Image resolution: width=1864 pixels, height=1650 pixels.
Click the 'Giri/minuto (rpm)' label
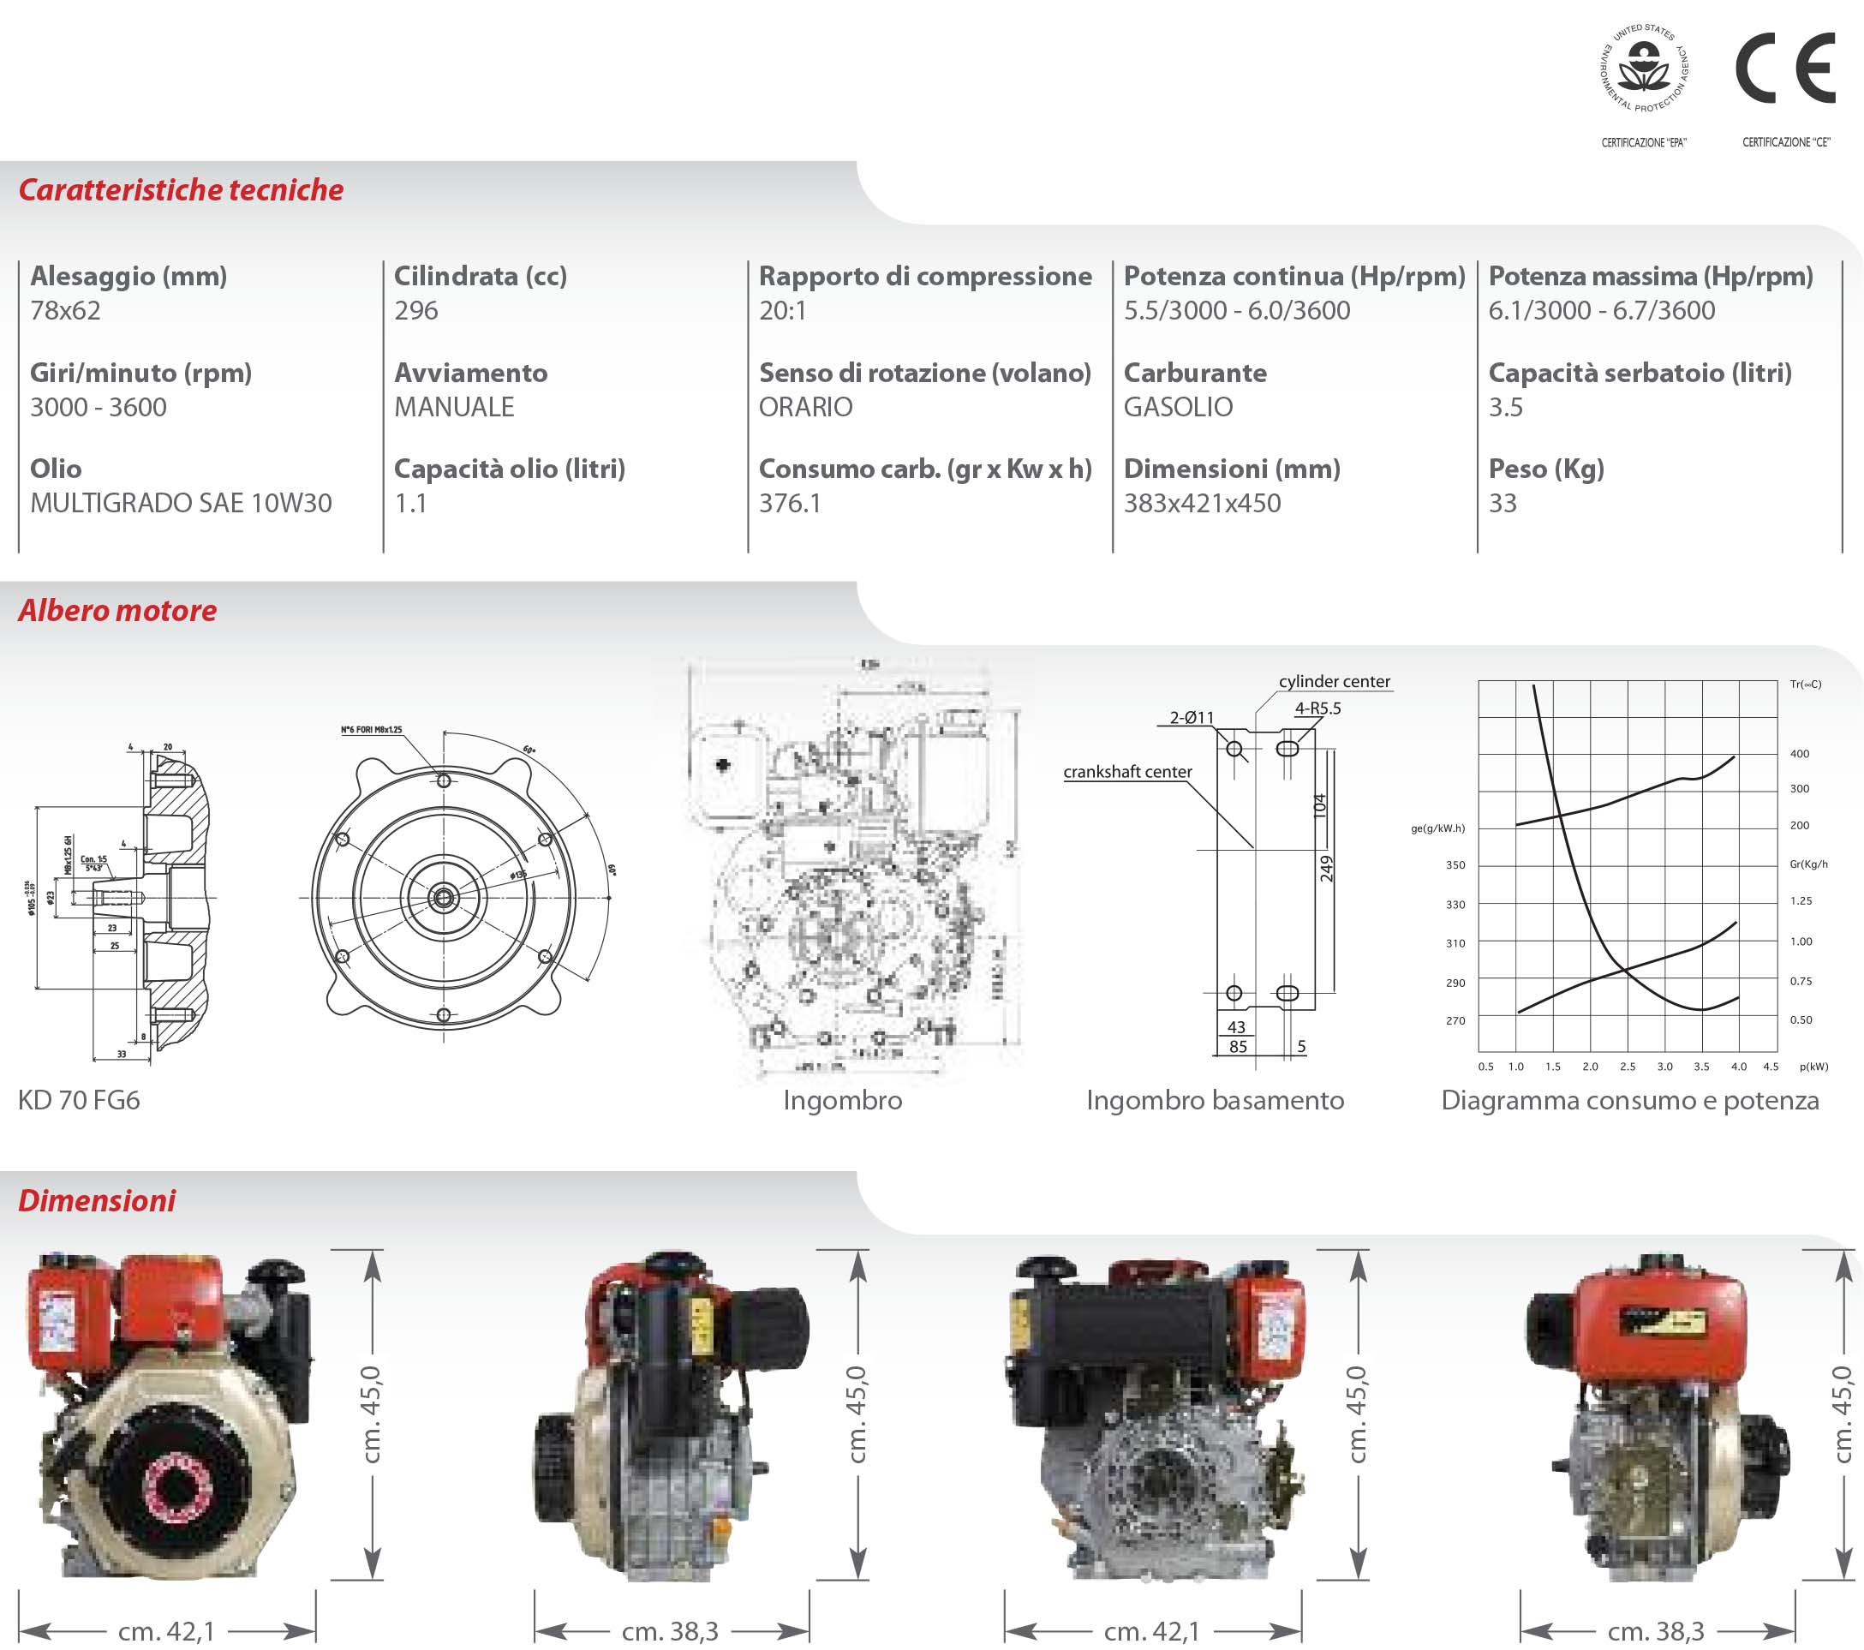pyautogui.click(x=141, y=373)
